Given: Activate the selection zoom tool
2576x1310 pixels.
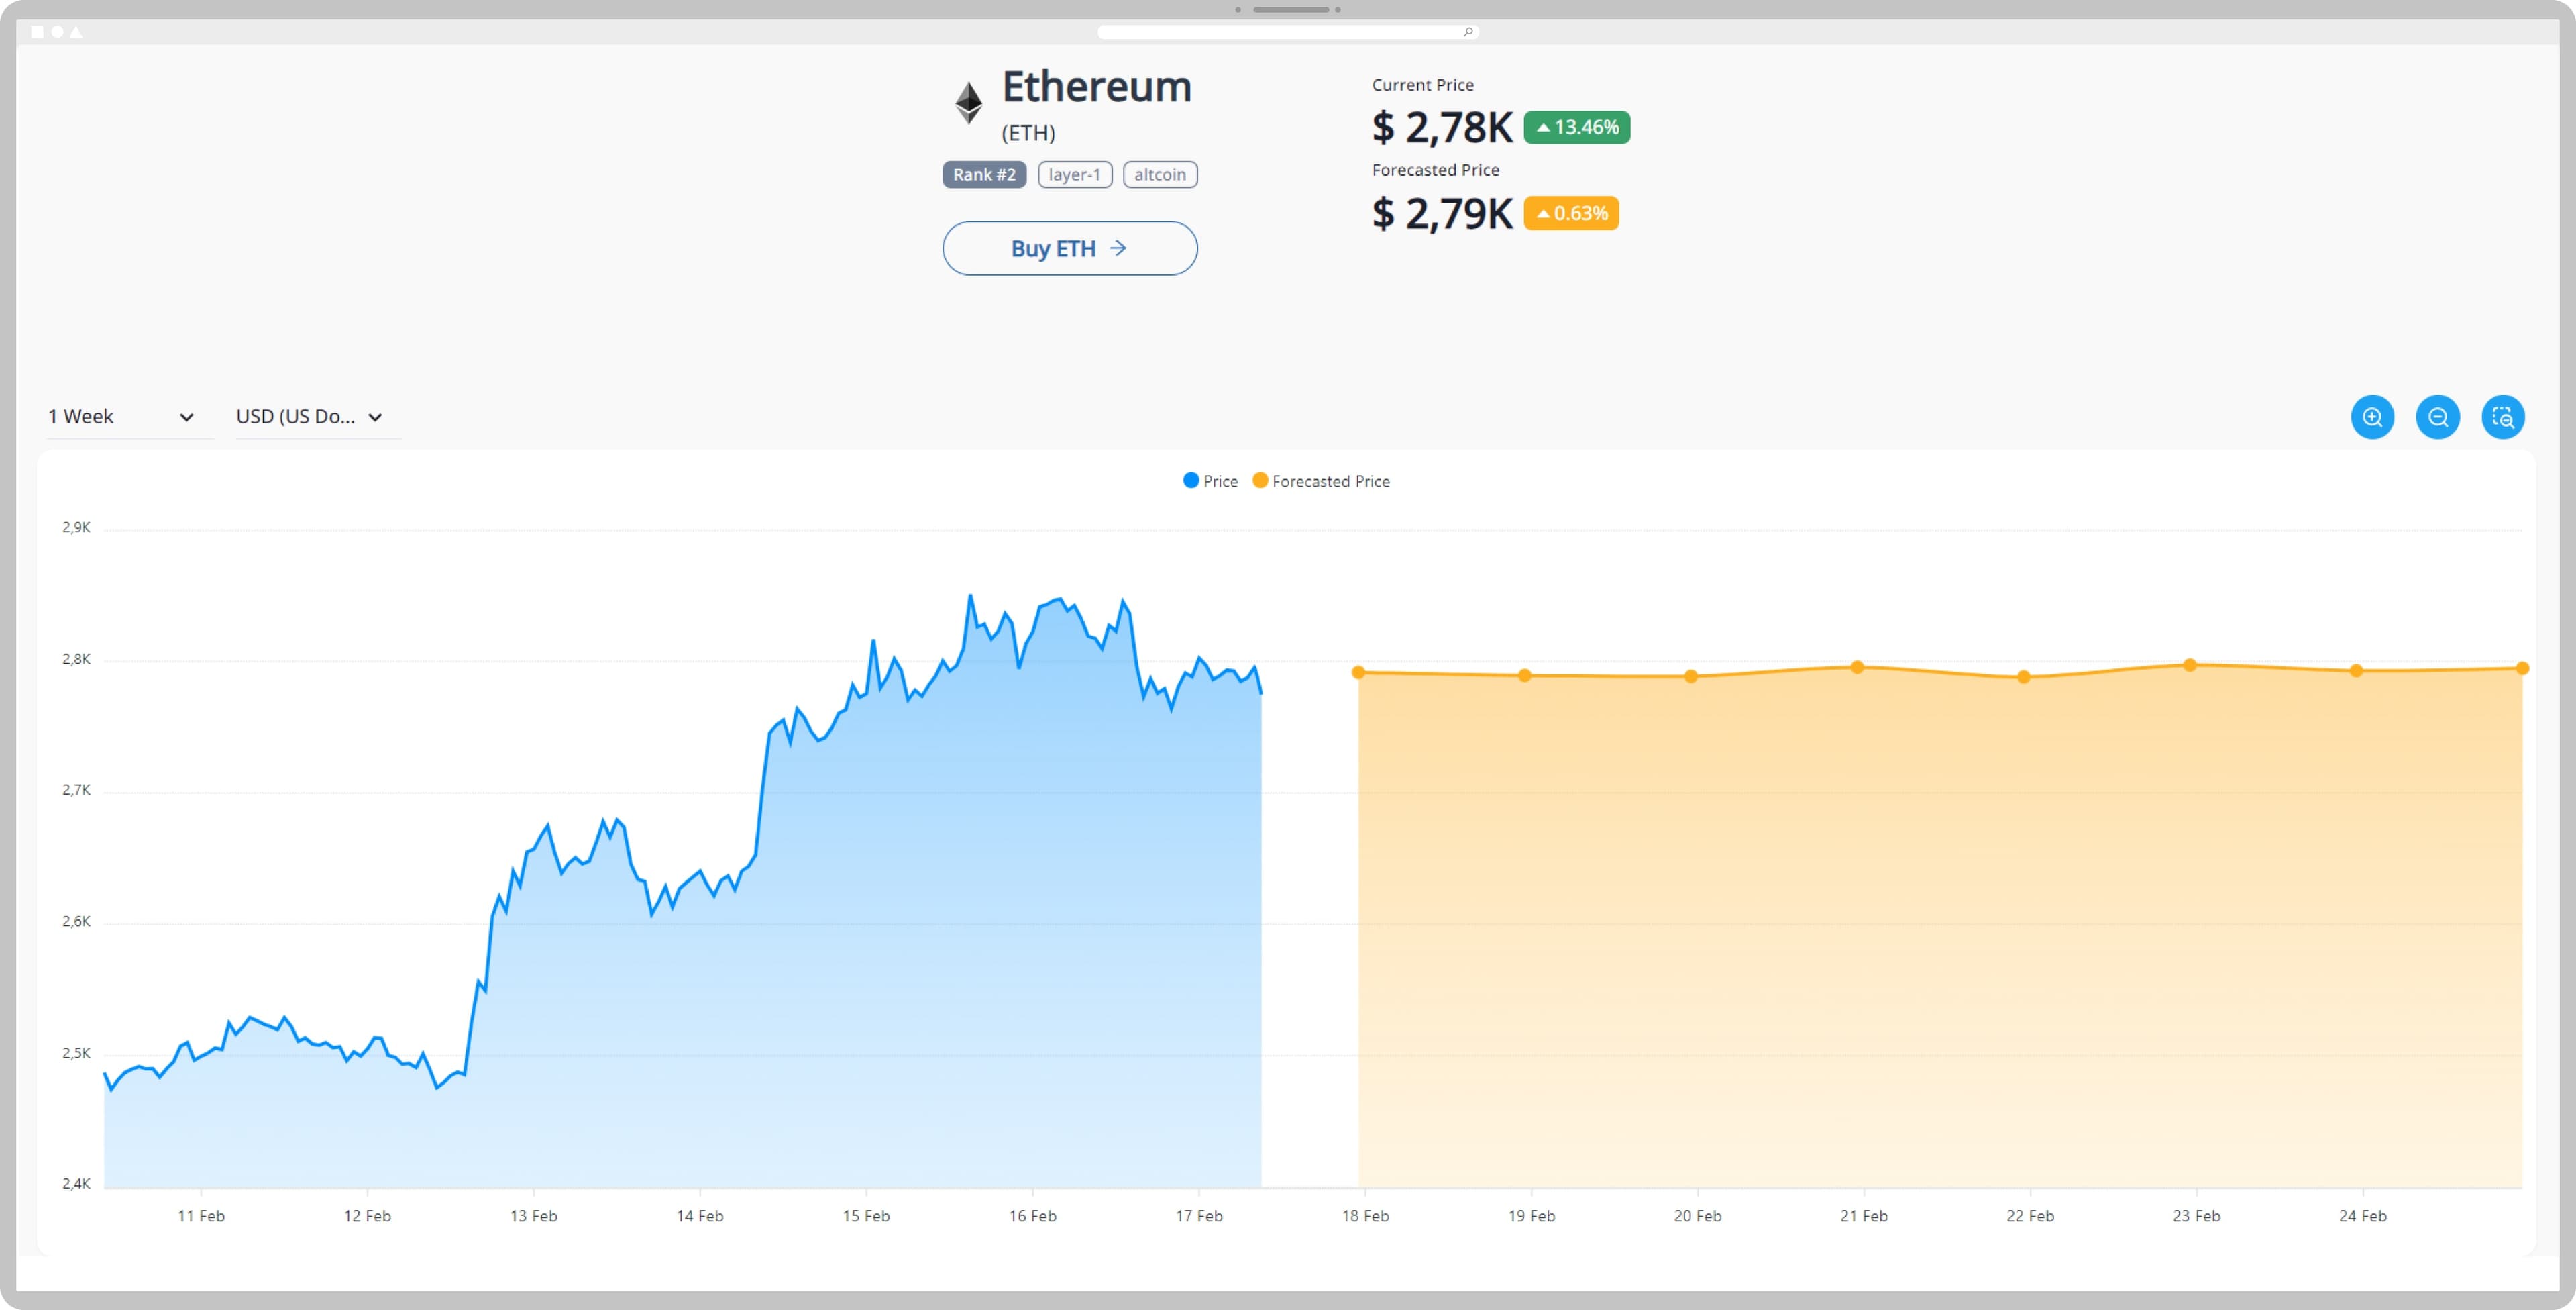Looking at the screenshot, I should pyautogui.click(x=2503, y=417).
